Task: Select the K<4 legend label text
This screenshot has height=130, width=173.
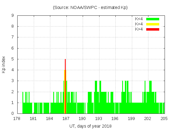Action: point(139,19)
